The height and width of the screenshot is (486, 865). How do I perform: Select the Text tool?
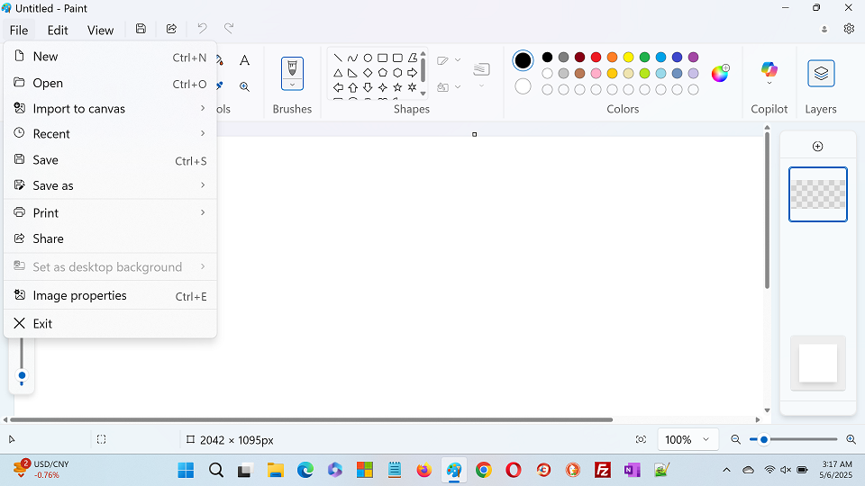(244, 60)
